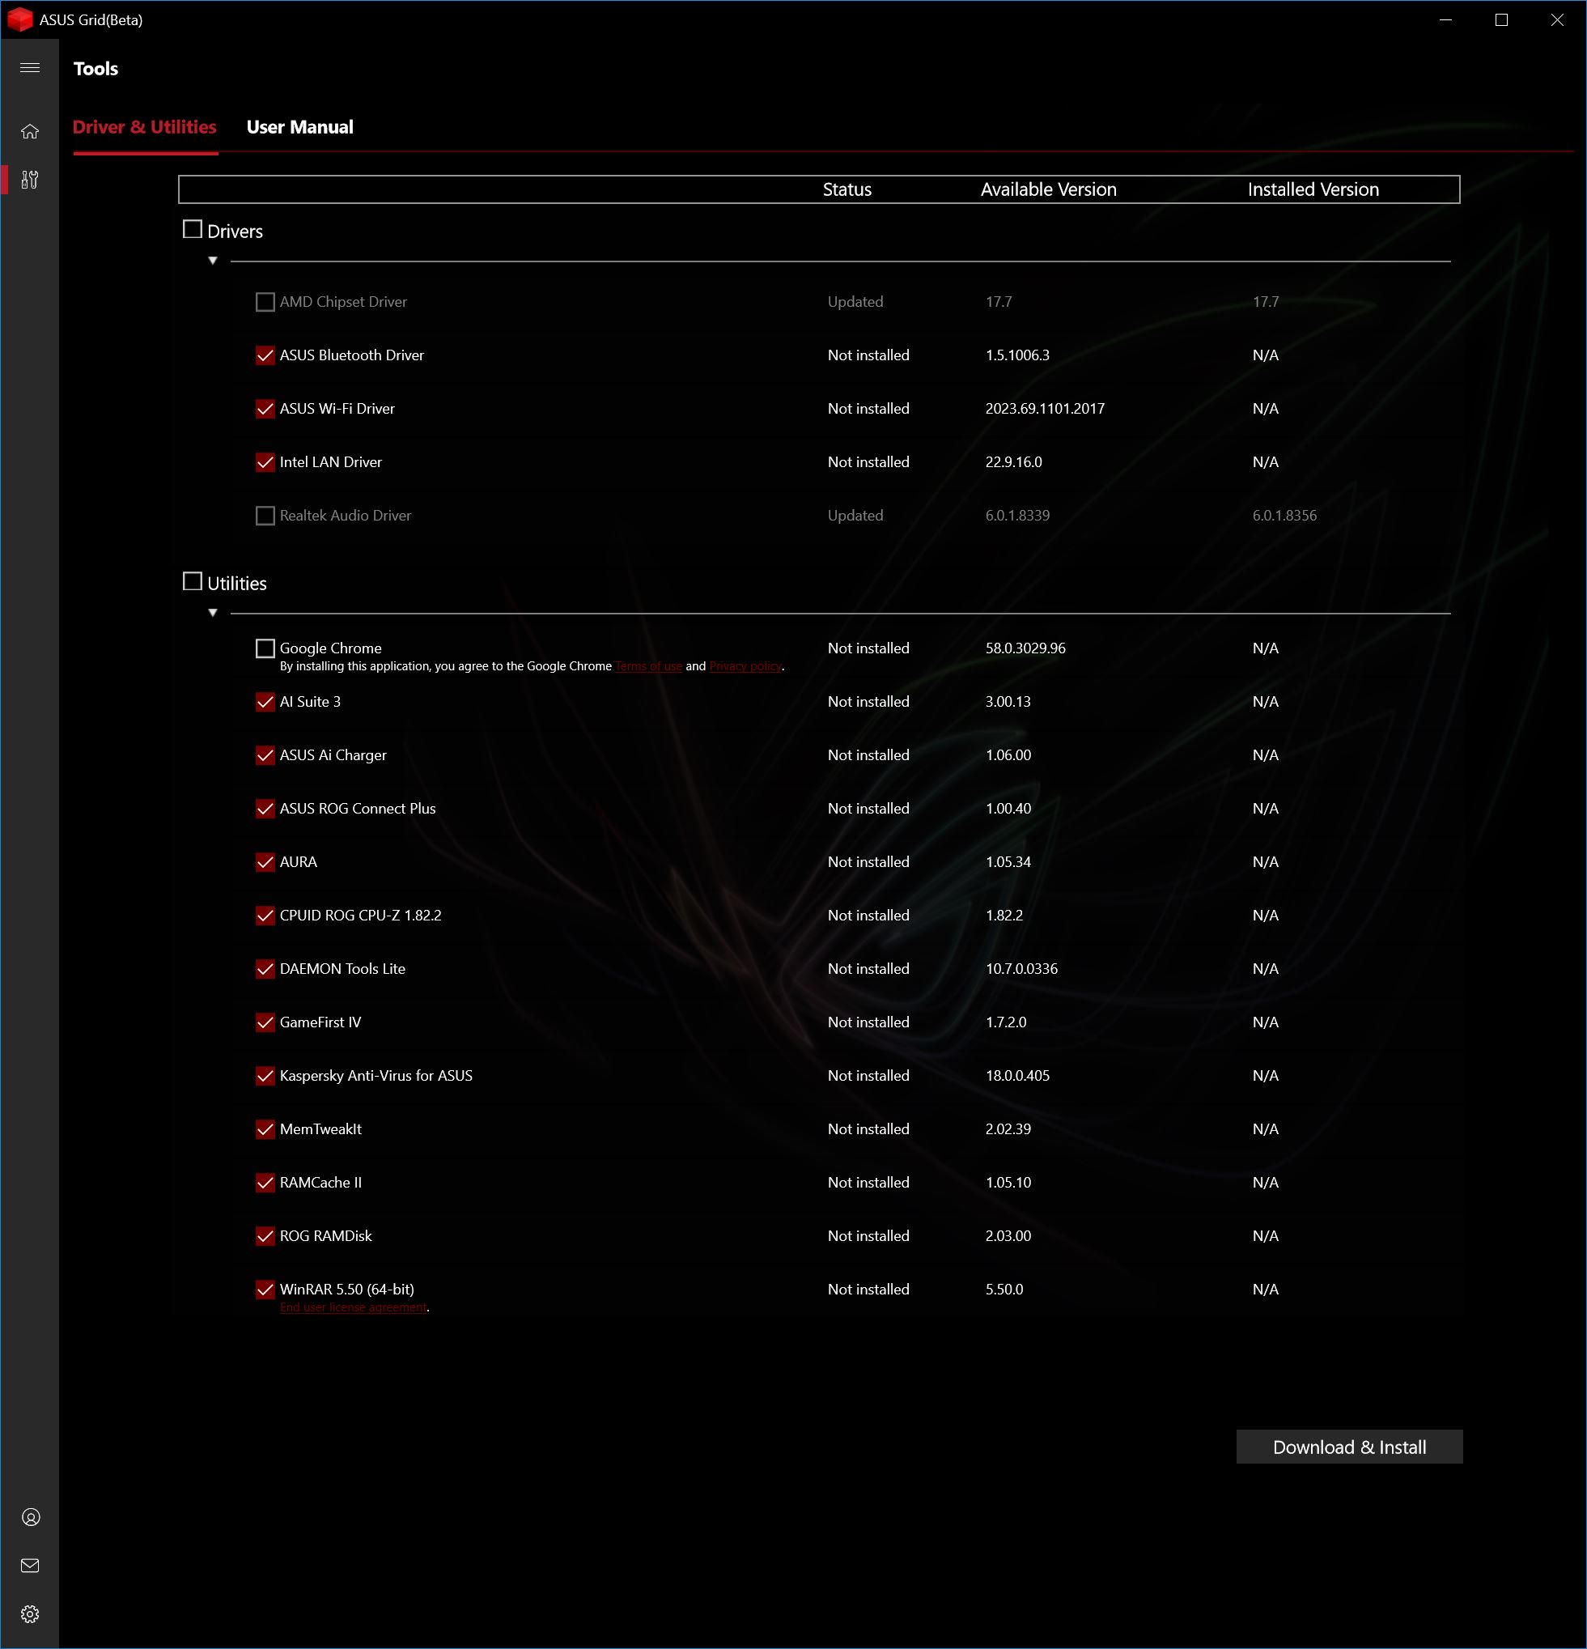1587x1649 pixels.
Task: Open Google Chrome Privacy policy link
Action: click(745, 666)
